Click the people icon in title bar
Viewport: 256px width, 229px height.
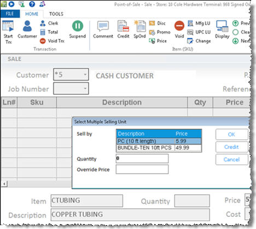[42, 4]
